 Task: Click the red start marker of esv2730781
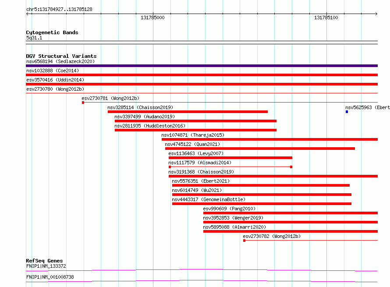(x=83, y=103)
